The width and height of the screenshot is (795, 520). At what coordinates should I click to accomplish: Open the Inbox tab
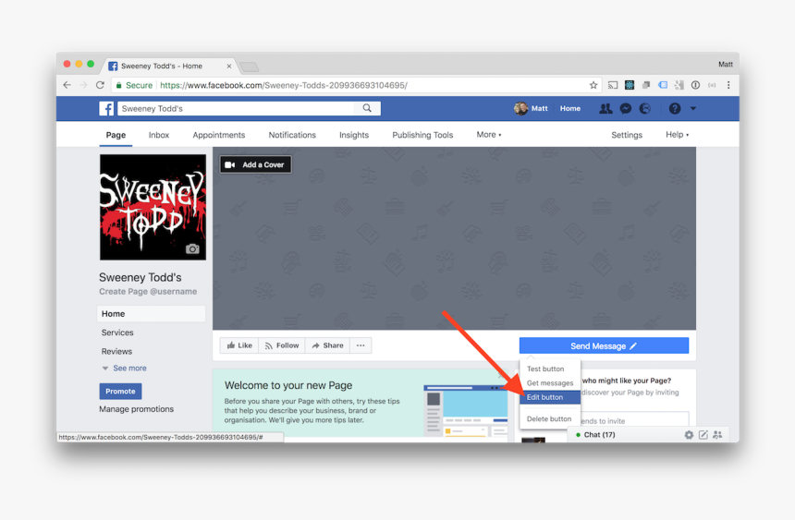pyautogui.click(x=159, y=135)
